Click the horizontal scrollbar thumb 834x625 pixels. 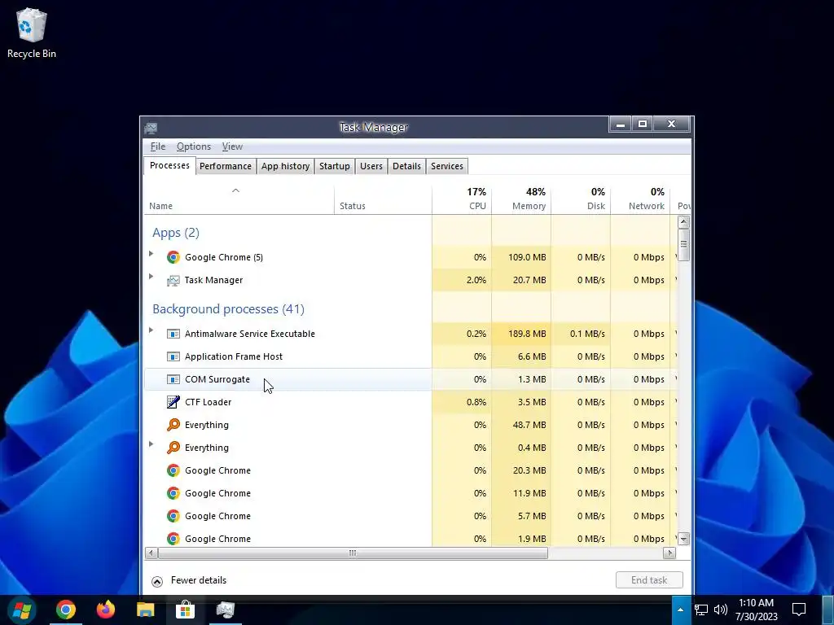353,553
